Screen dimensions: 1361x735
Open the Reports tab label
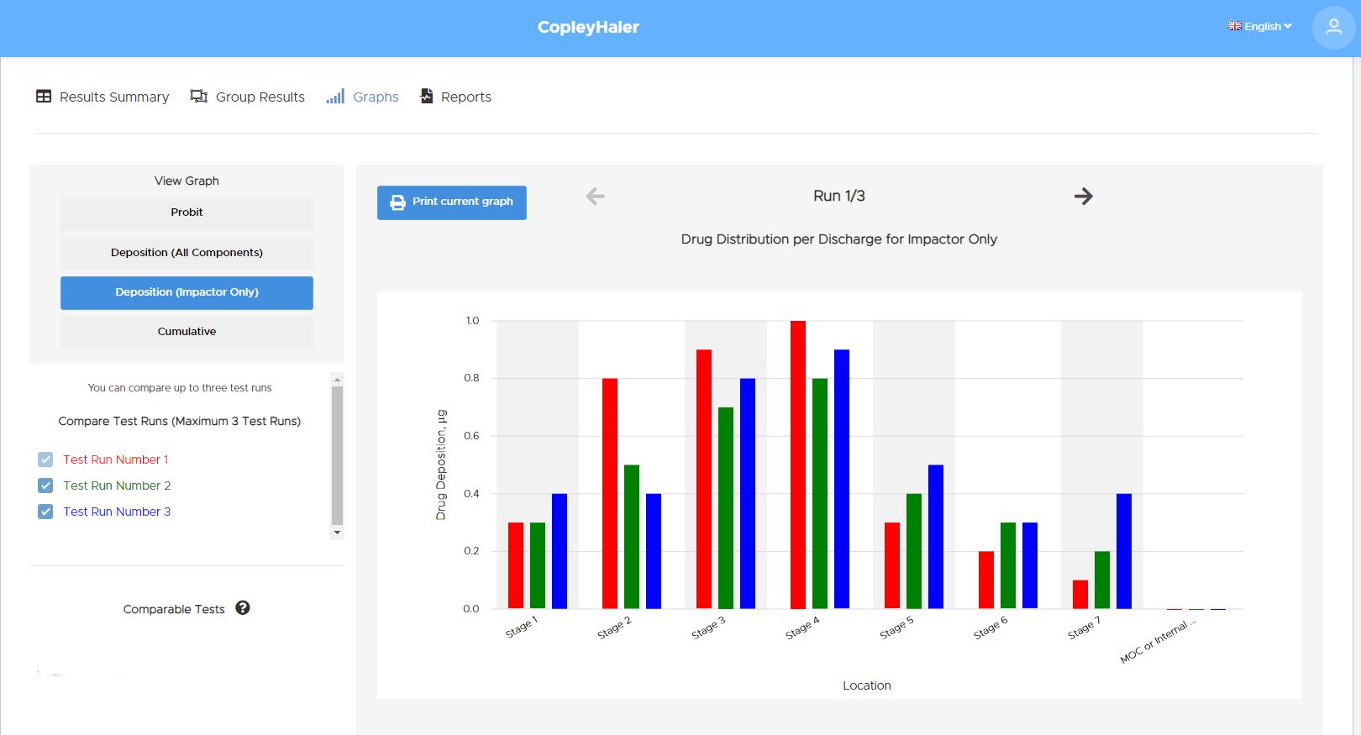pos(465,97)
